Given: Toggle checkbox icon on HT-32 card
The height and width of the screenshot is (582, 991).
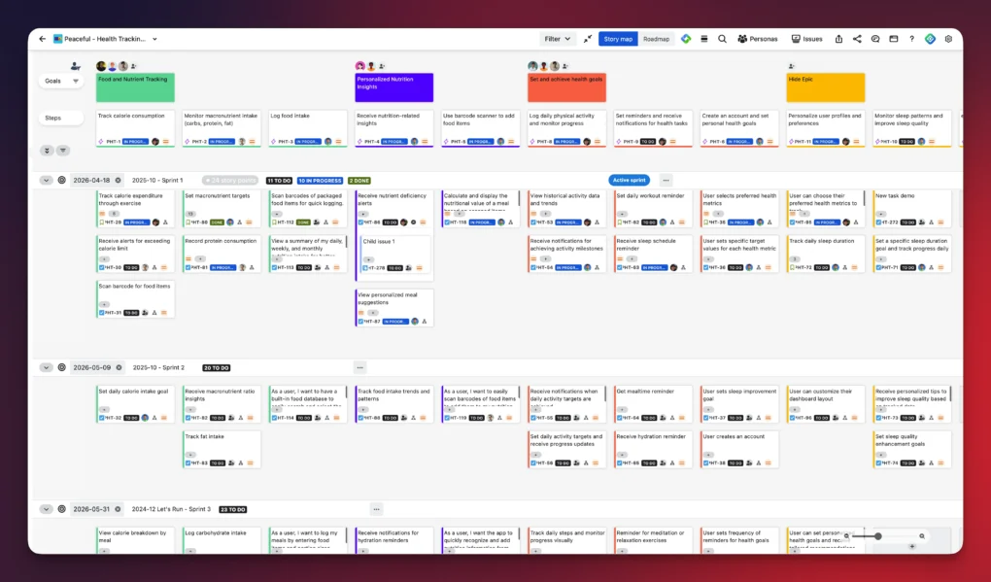Looking at the screenshot, I should pyautogui.click(x=101, y=418).
